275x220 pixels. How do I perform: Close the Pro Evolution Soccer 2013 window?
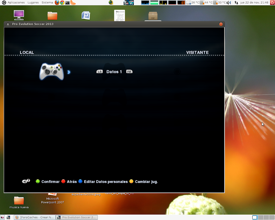221,24
